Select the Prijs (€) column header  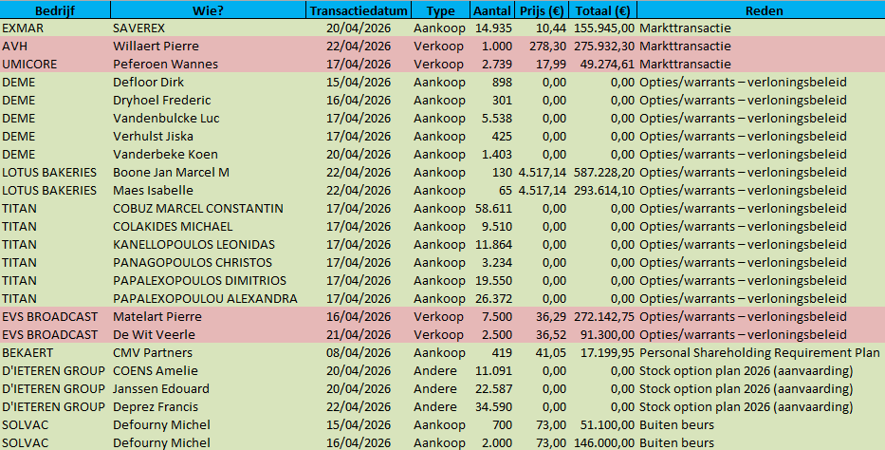[543, 9]
